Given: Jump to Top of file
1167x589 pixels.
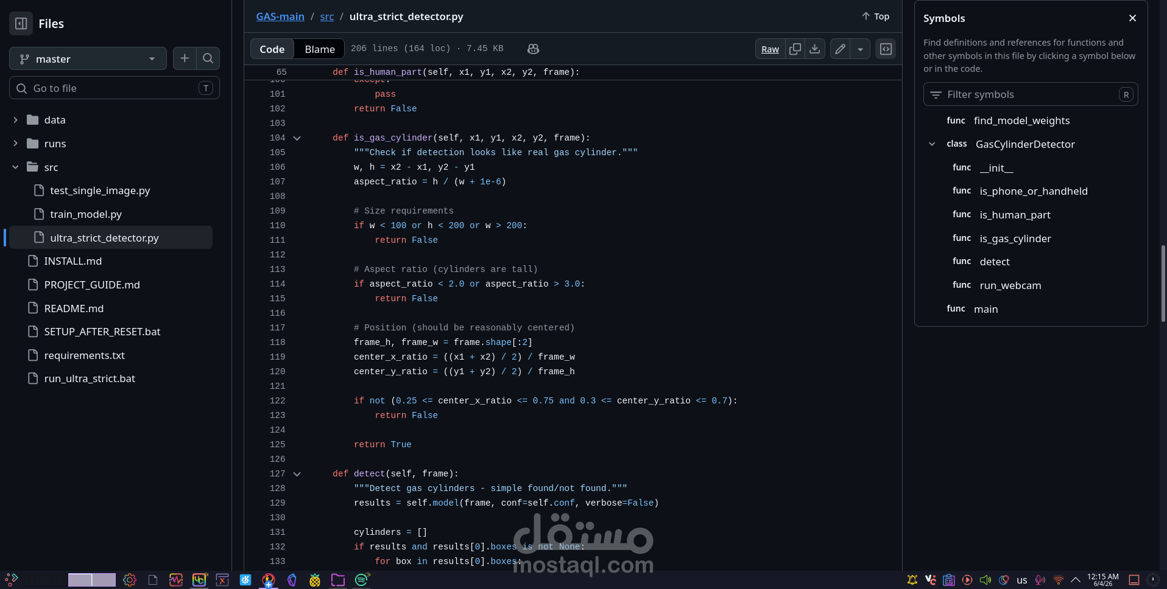Looking at the screenshot, I should click(x=875, y=16).
